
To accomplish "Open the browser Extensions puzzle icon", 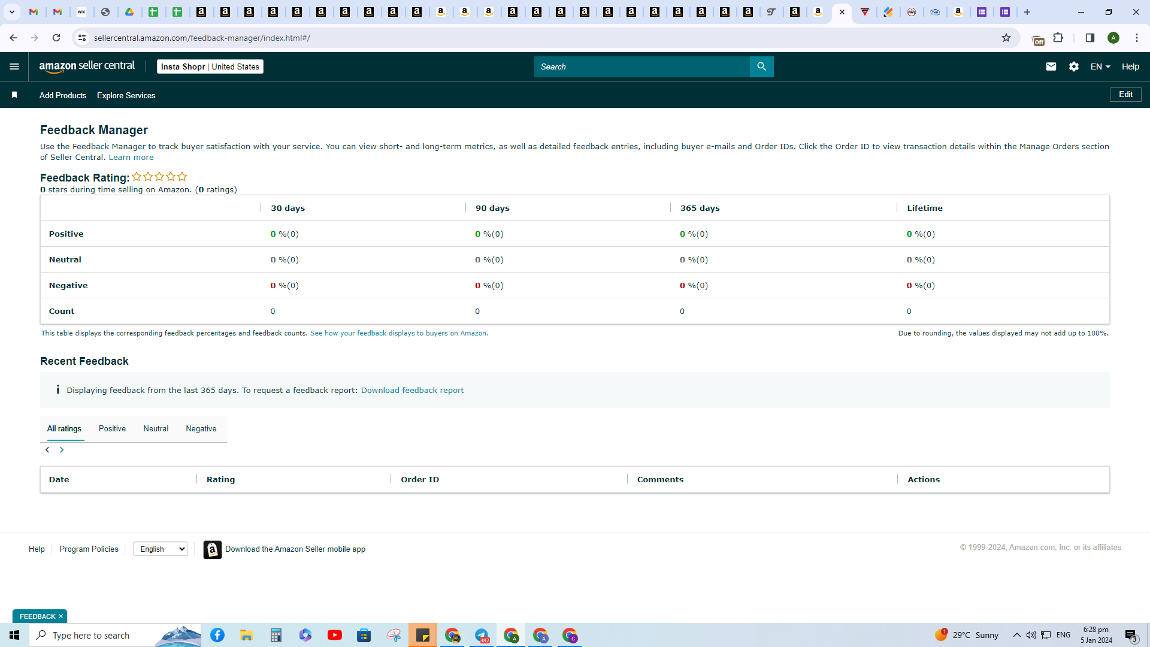I will coord(1058,38).
